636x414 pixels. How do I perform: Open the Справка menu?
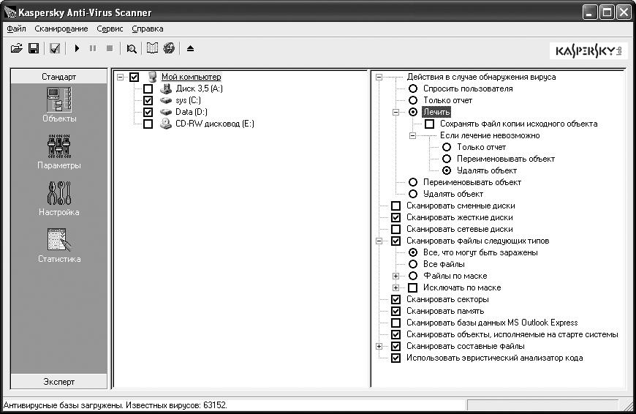[x=148, y=29]
